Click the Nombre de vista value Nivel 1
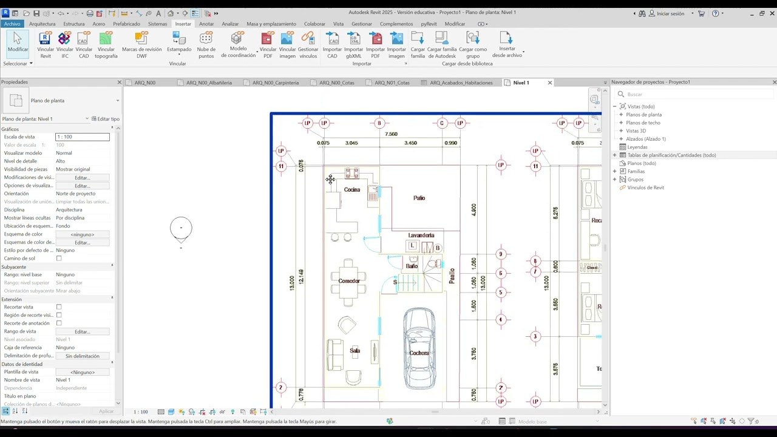 (x=83, y=380)
